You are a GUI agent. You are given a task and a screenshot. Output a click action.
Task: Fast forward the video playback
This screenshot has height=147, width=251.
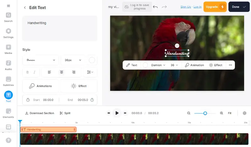point(125,113)
